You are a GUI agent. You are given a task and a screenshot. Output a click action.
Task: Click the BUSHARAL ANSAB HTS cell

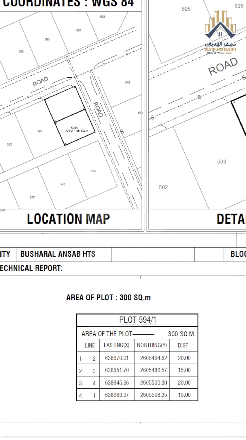click(58, 254)
